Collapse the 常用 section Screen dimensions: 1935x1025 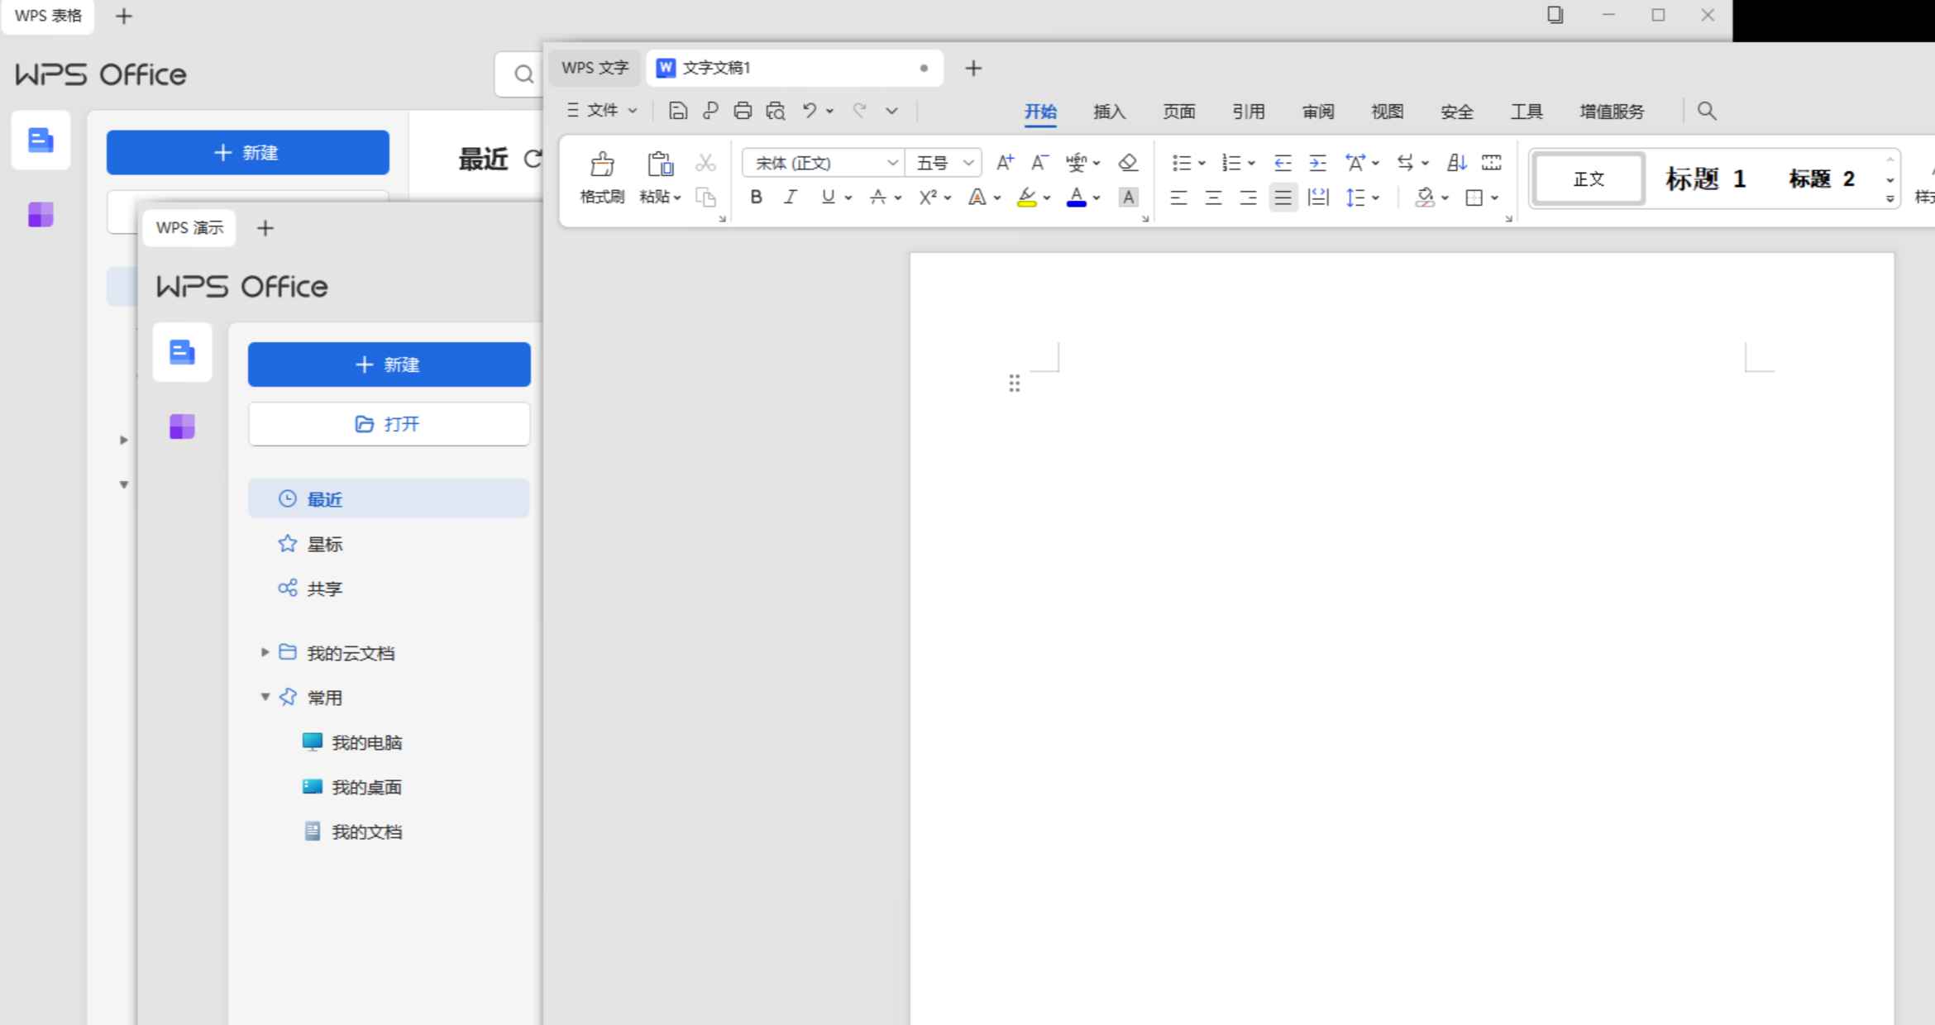(265, 697)
